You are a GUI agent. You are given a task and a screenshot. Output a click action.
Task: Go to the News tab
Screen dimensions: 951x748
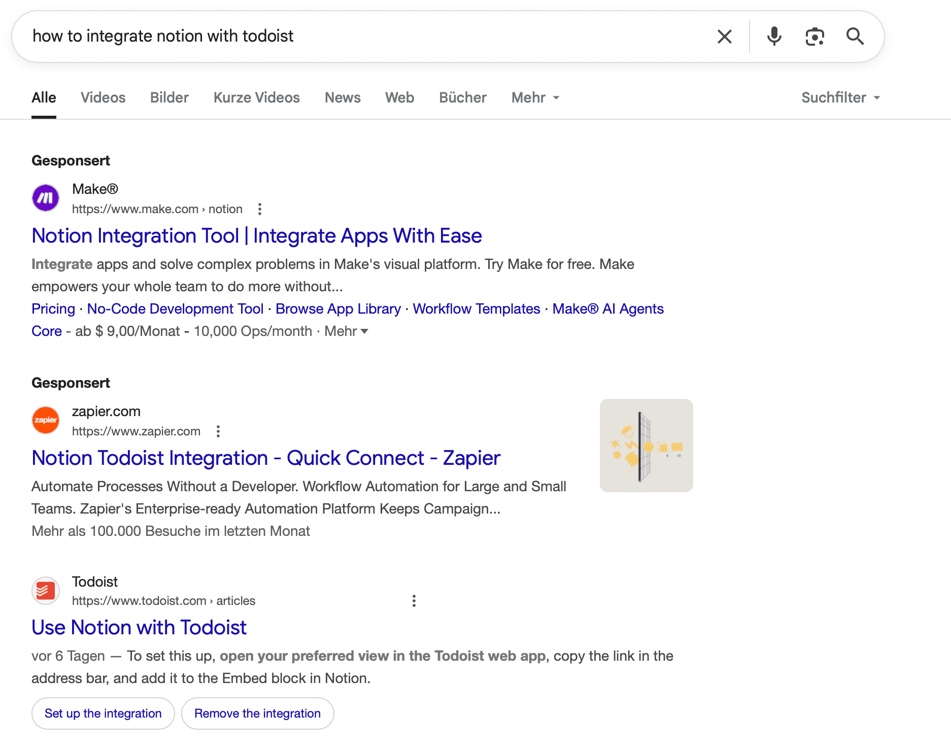click(343, 97)
